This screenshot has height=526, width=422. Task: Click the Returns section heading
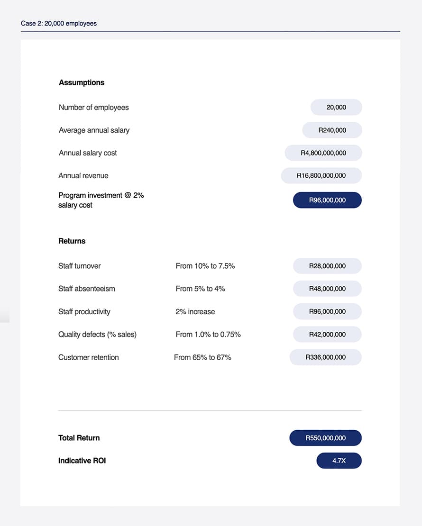point(72,241)
